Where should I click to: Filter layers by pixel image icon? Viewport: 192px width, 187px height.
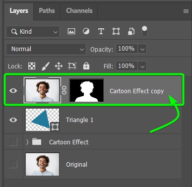[x=71, y=31]
